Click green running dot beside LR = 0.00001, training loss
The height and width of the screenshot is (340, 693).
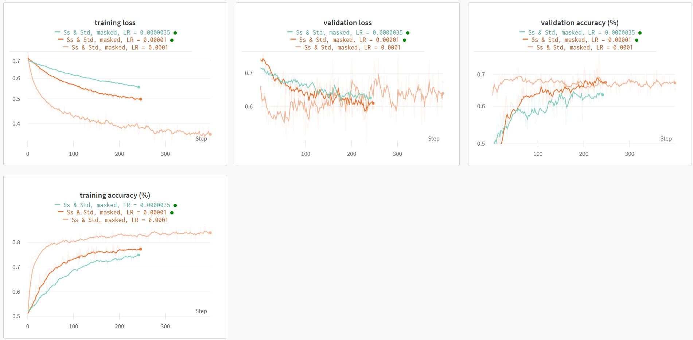[x=172, y=40]
